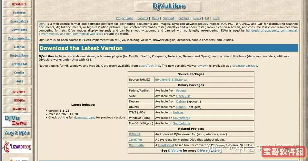
Task: Click the LizardTech logo image
Action: point(17,147)
